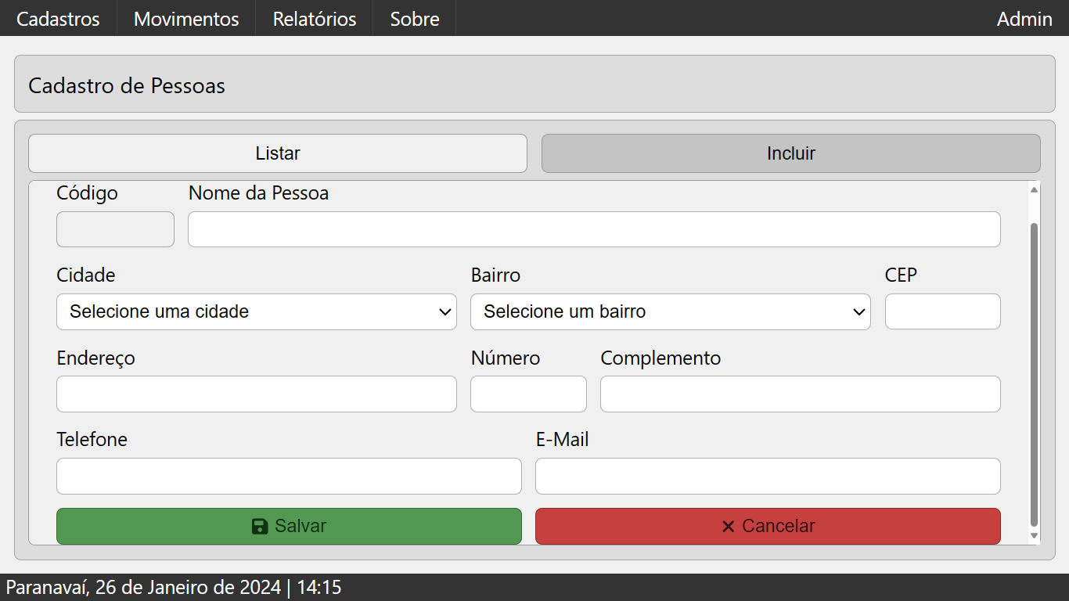Viewport: 1069px width, 601px height.
Task: Focus the Telefone text field
Action: 289,476
